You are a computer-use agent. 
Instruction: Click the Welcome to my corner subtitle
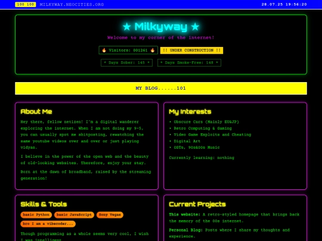click(161, 37)
